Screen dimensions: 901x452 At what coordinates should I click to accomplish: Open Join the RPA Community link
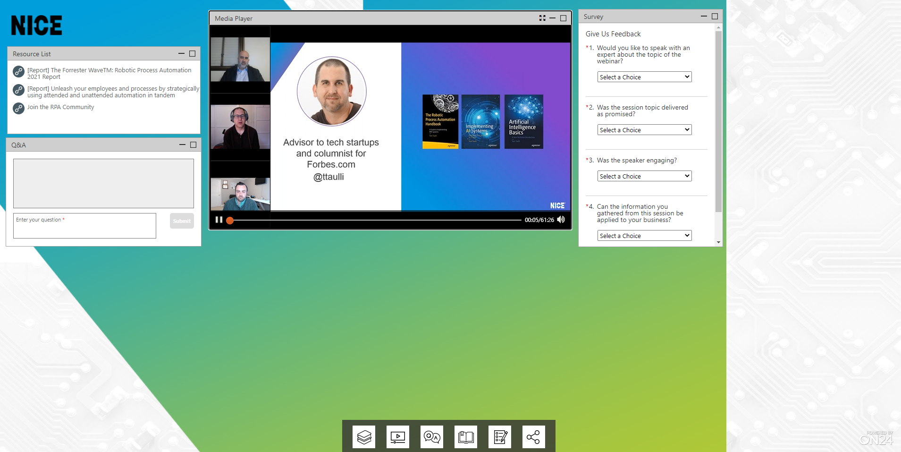click(61, 107)
